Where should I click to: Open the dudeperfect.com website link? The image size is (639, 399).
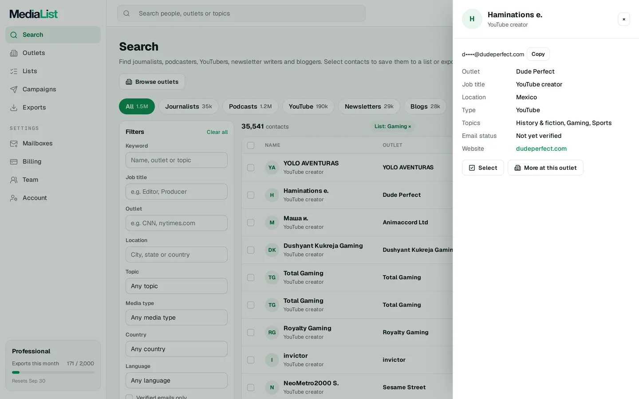[x=541, y=149]
